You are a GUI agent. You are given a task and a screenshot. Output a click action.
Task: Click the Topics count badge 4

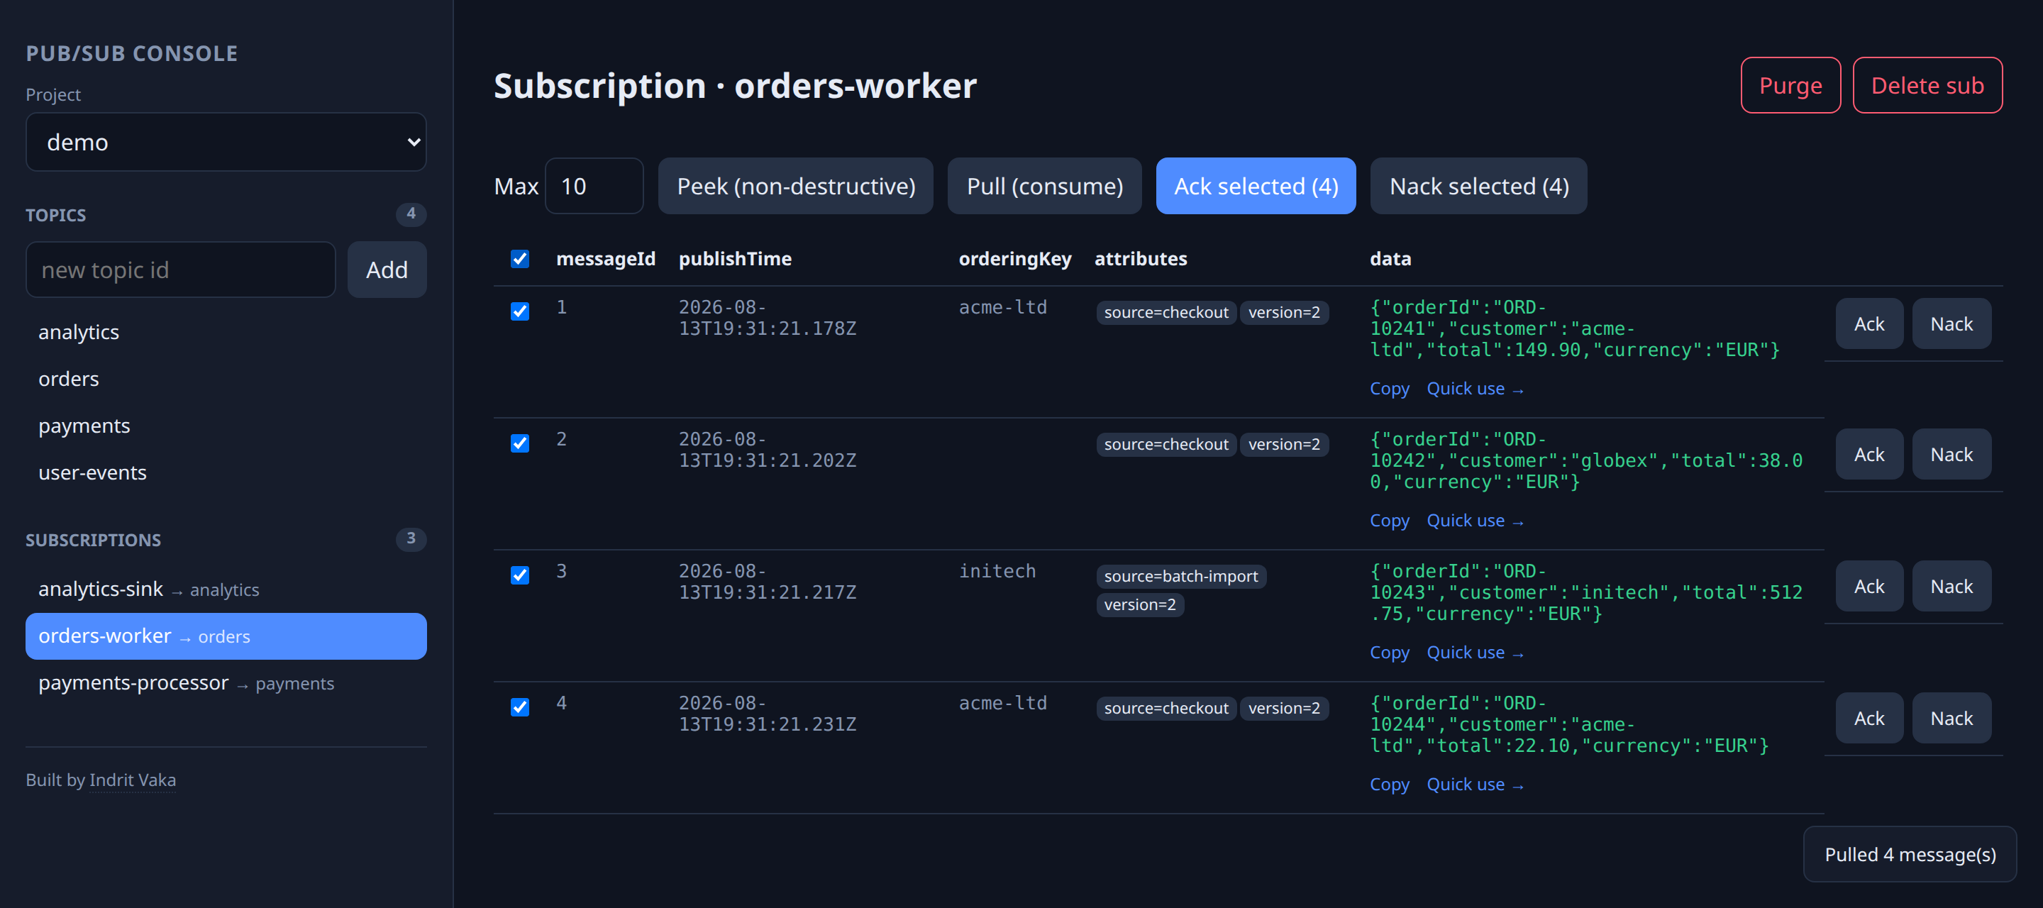coord(411,214)
